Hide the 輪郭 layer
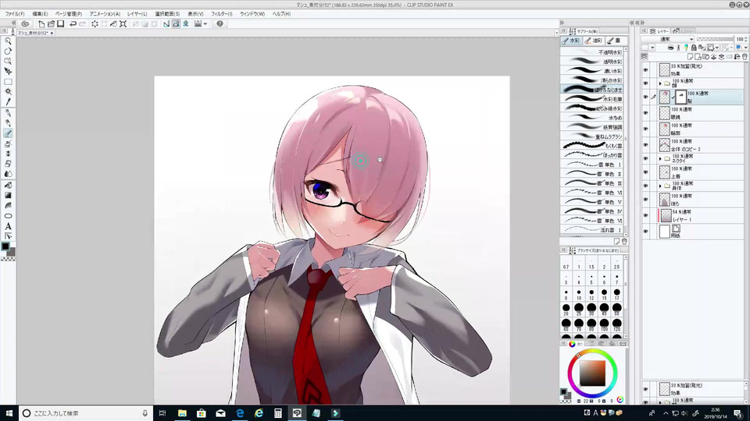 point(646,129)
